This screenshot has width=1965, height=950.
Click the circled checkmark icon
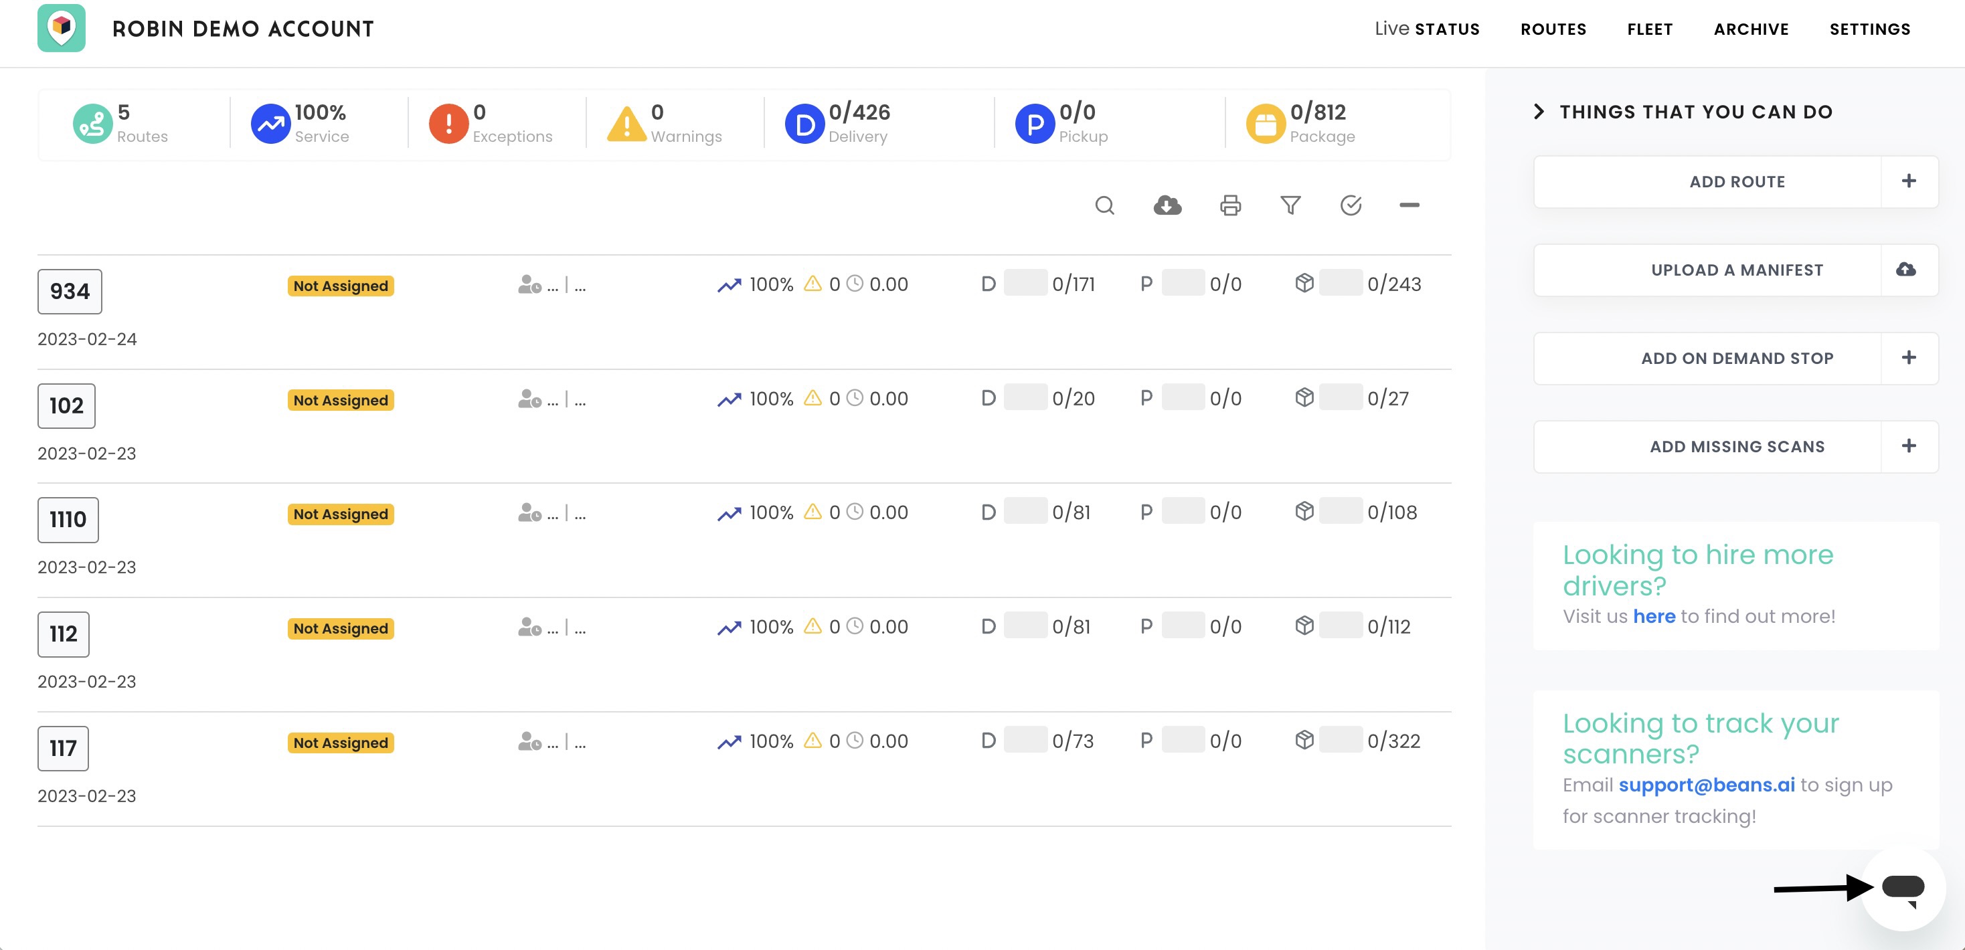pos(1350,205)
